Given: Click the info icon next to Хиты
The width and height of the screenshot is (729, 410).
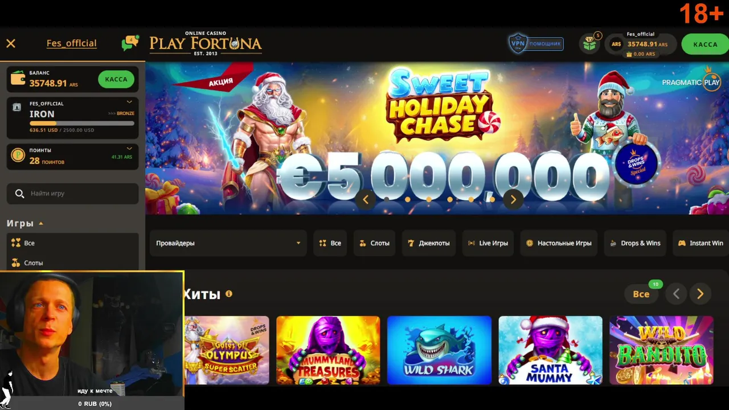Looking at the screenshot, I should [x=229, y=294].
